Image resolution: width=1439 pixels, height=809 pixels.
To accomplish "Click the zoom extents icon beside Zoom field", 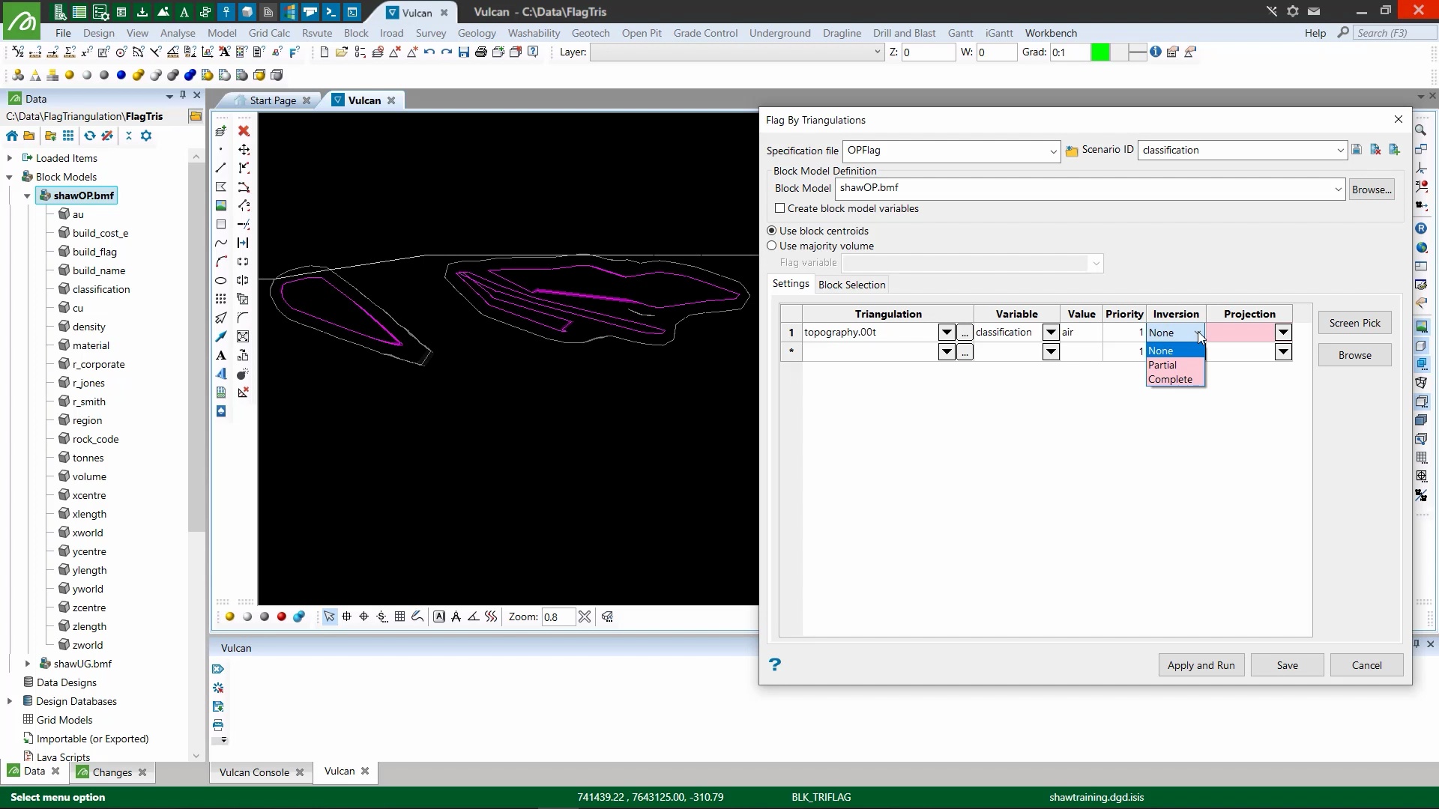I will [x=585, y=617].
